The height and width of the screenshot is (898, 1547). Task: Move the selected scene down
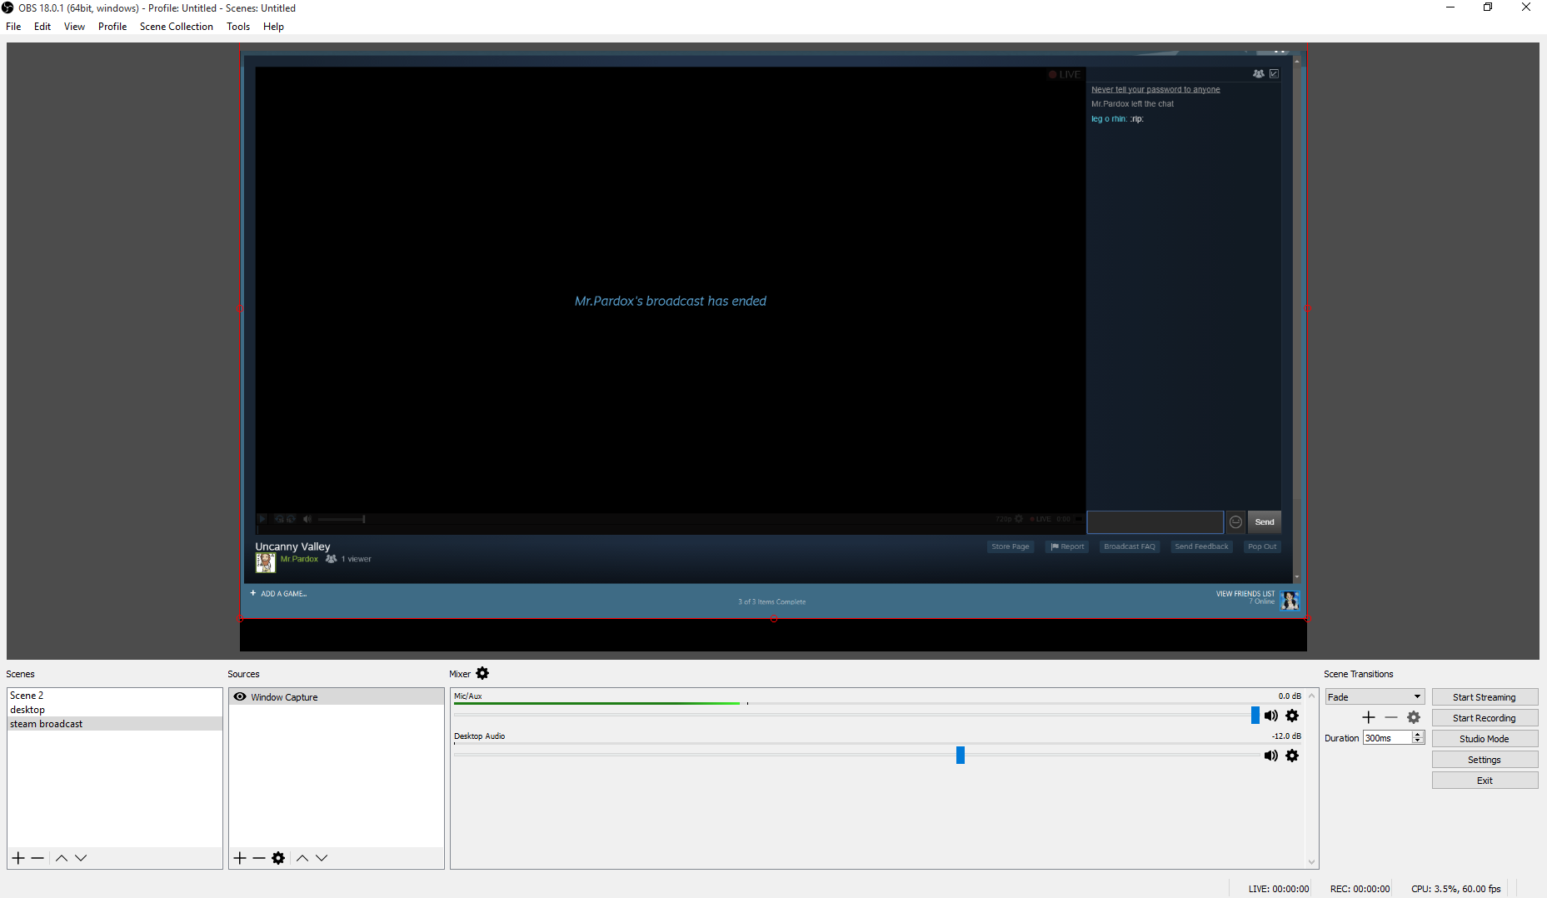[81, 858]
